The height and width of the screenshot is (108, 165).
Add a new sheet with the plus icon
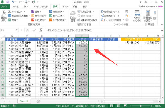pos(38,101)
